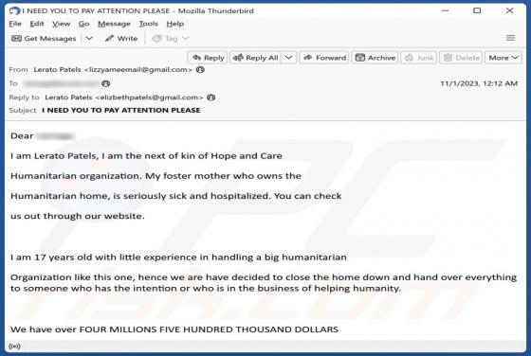Click the date 11/1/2023, 12:12 AM
Image resolution: width=531 pixels, height=356 pixels.
(x=479, y=83)
